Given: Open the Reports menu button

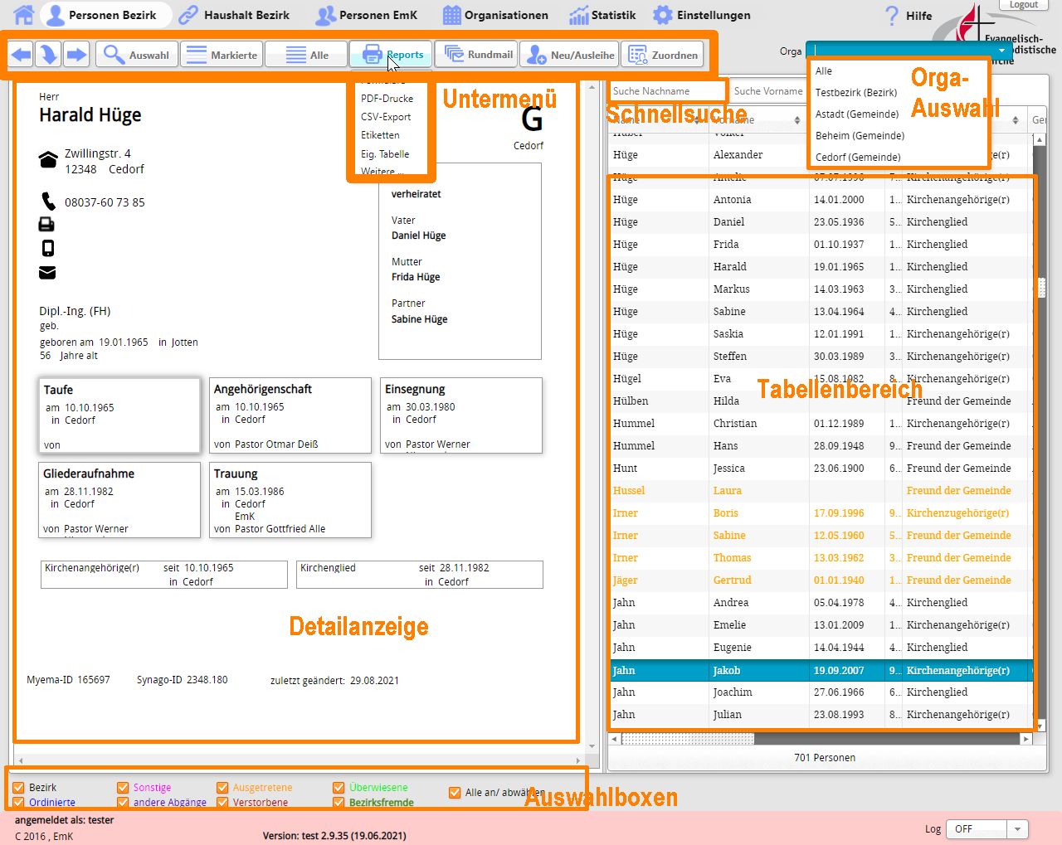Looking at the screenshot, I should tap(391, 55).
